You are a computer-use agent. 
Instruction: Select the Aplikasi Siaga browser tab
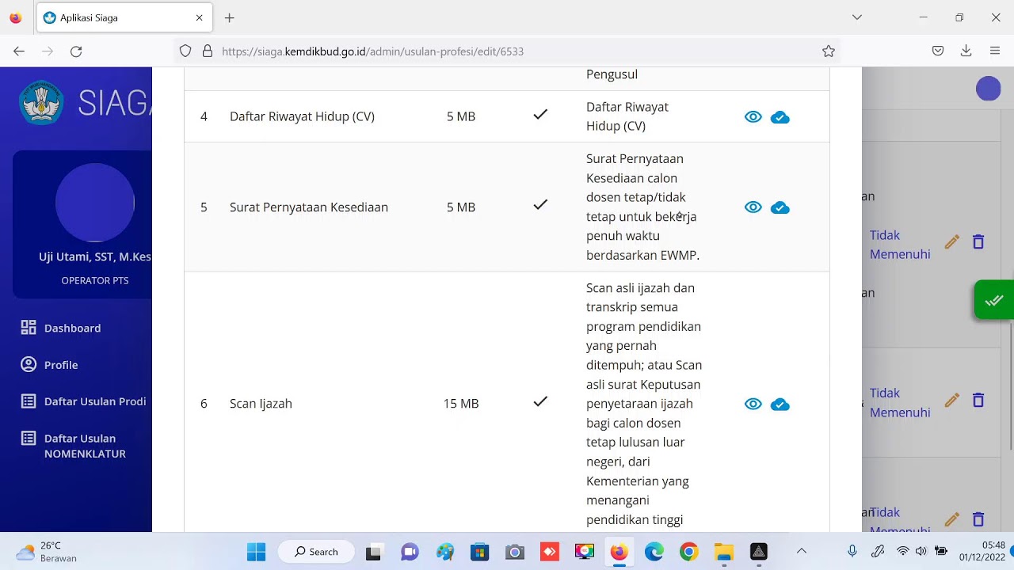pyautogui.click(x=123, y=17)
